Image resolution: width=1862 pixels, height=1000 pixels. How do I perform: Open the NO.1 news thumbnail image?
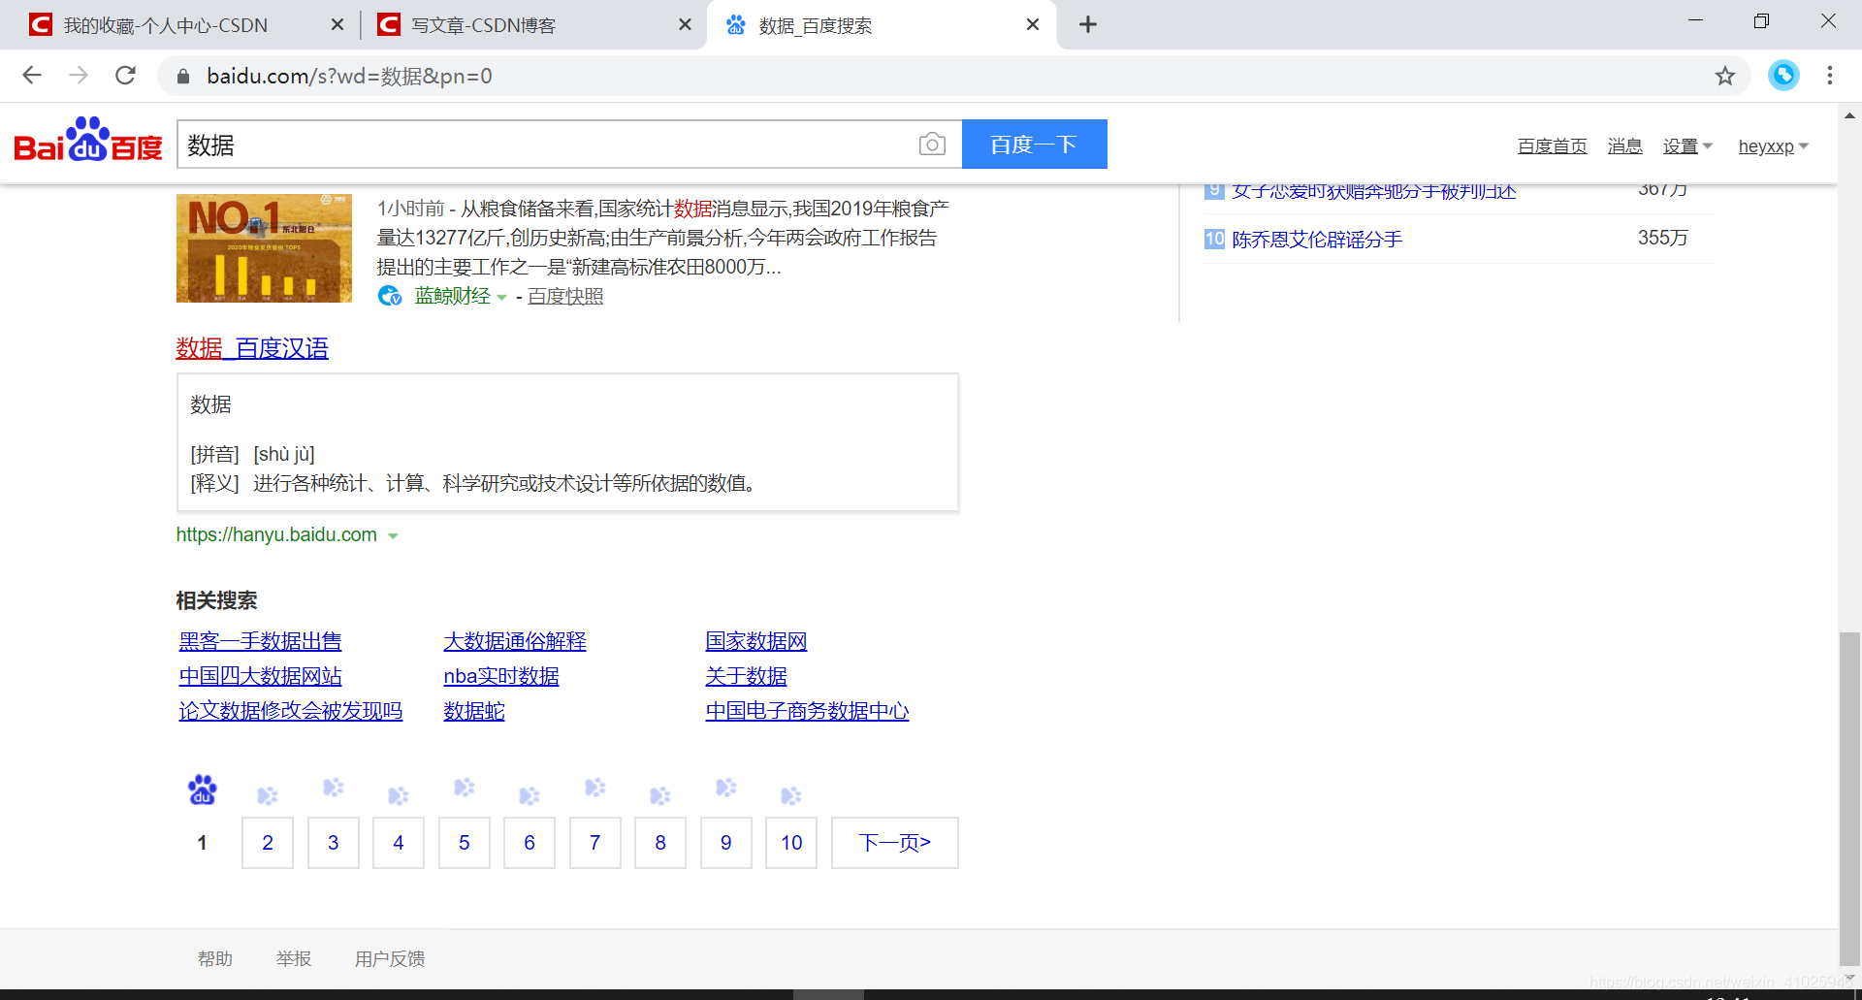264,248
